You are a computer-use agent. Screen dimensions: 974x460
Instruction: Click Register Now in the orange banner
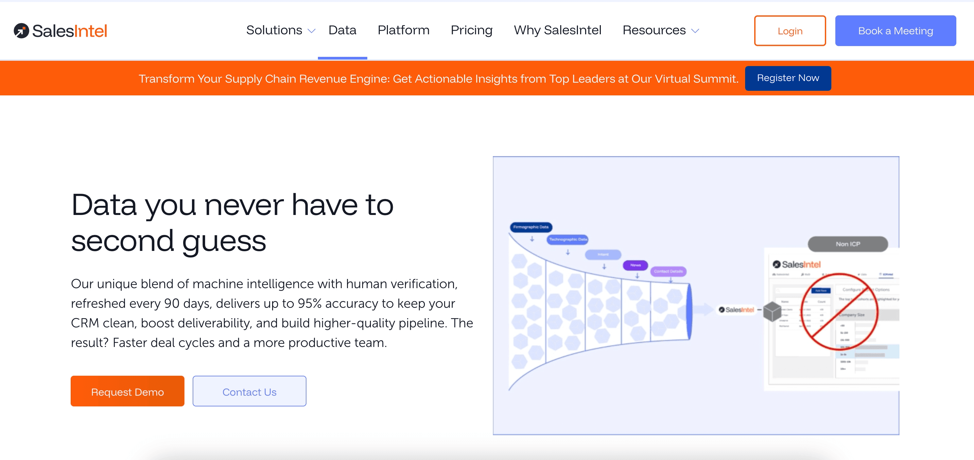point(788,78)
